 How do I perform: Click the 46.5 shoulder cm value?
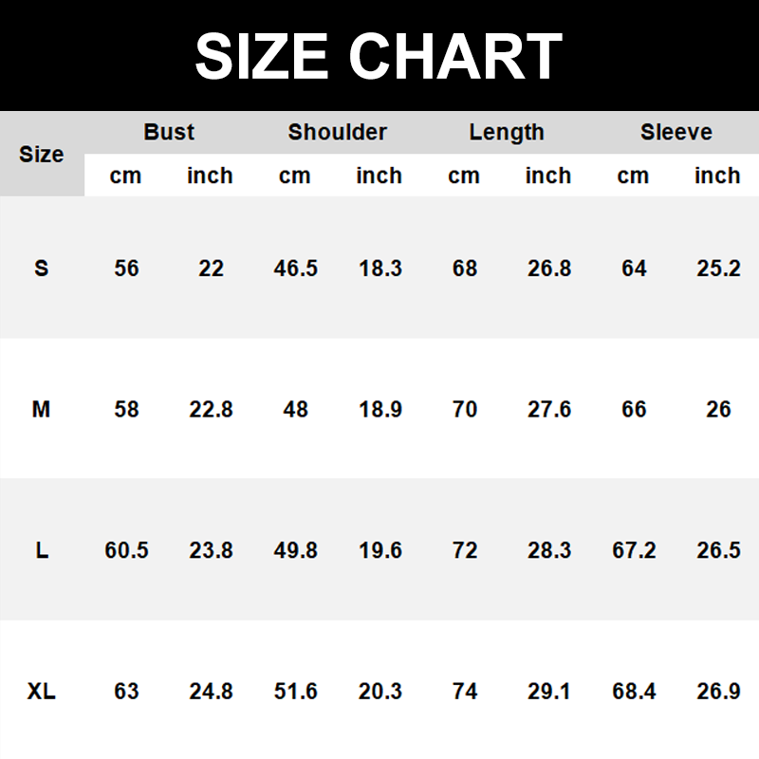click(295, 268)
